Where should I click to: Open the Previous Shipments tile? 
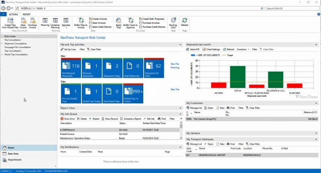point(92,68)
